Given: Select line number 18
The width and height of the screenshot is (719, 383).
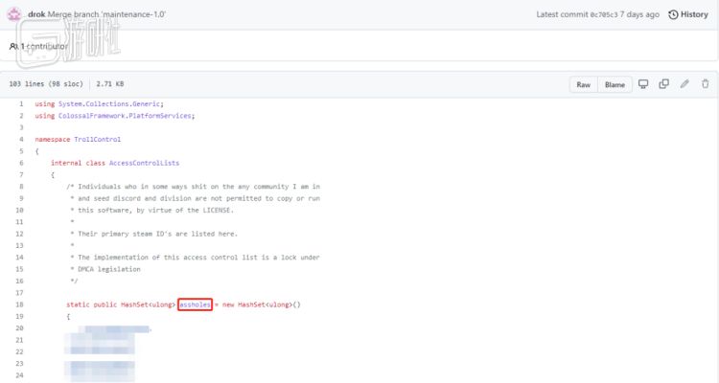Looking at the screenshot, I should [x=19, y=304].
